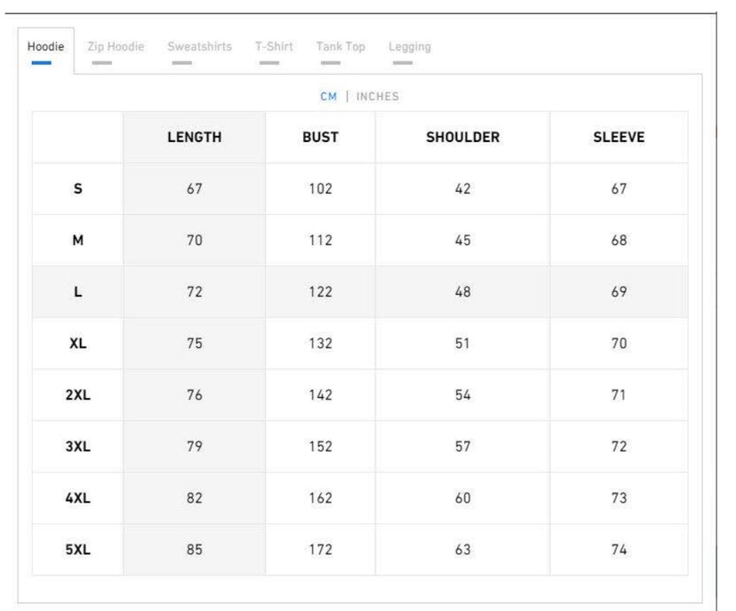Click the XL size row label
Viewport: 736px width, 611px height.
pos(77,344)
